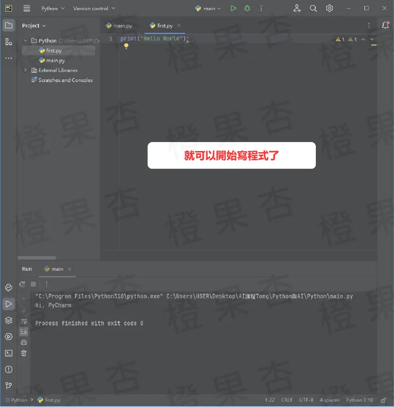
Task: Change 4 spaces indent setting
Action: click(x=330, y=400)
